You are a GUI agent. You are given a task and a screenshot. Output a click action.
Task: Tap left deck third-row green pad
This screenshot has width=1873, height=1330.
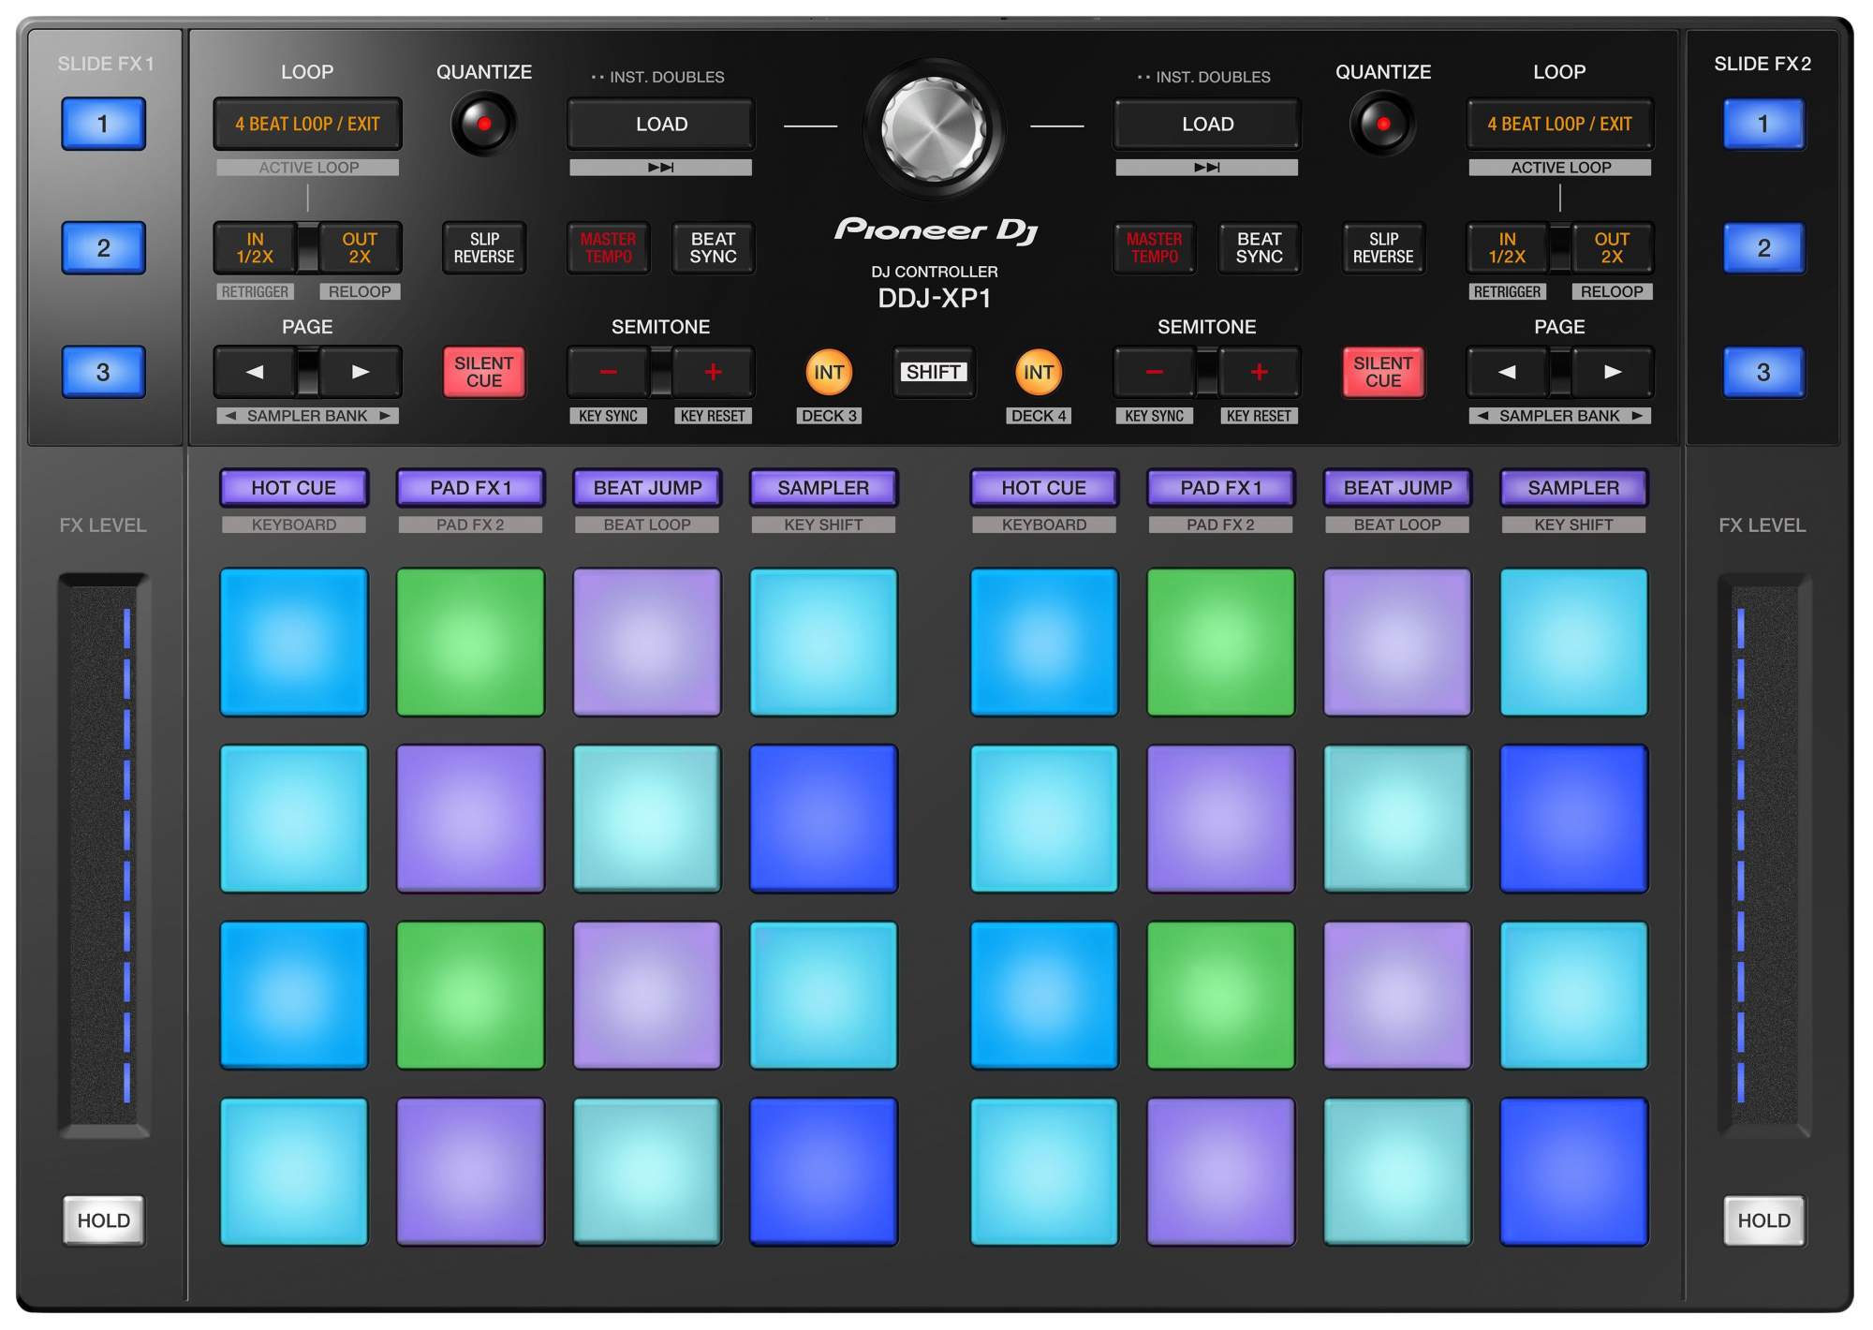tap(470, 995)
